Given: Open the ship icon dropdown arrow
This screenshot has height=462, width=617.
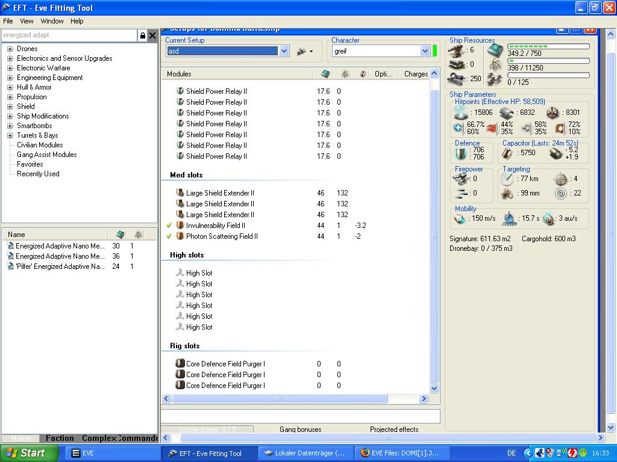Looking at the screenshot, I should tap(312, 52).
